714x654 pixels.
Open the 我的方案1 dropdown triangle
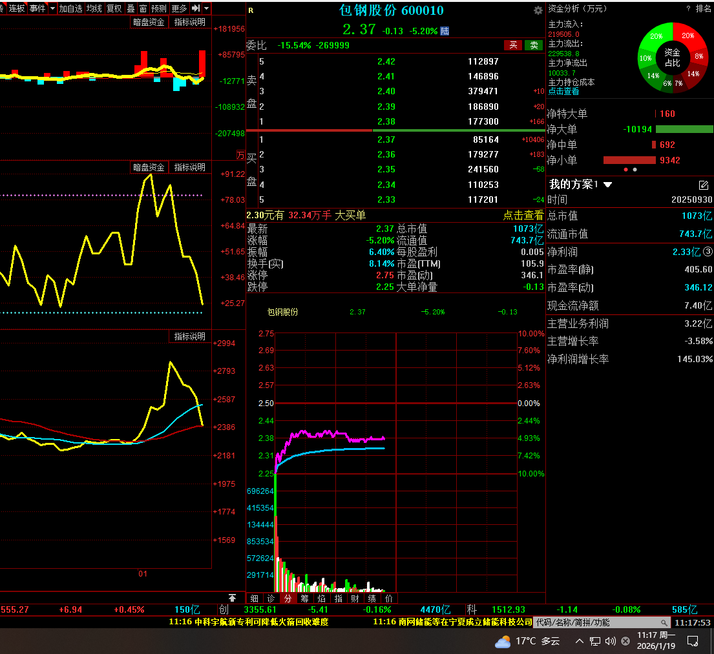coord(607,185)
